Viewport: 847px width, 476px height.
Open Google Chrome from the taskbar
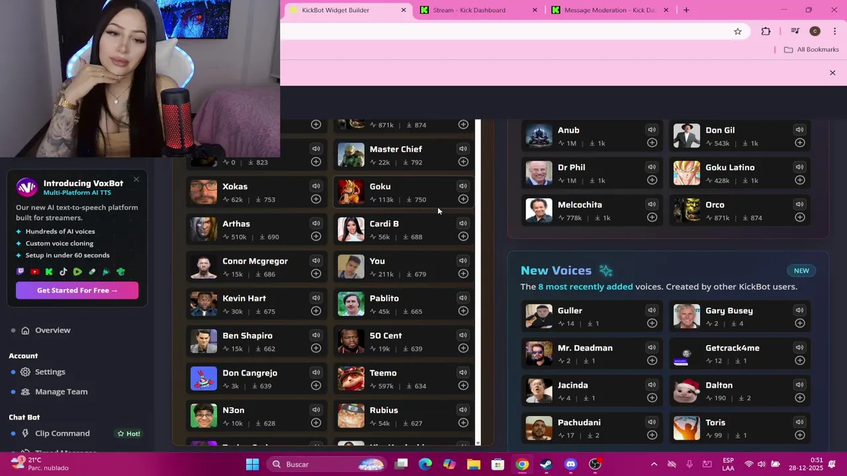[x=522, y=464]
